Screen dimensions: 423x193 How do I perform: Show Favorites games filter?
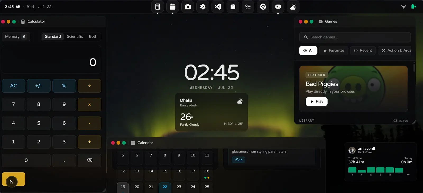334,50
